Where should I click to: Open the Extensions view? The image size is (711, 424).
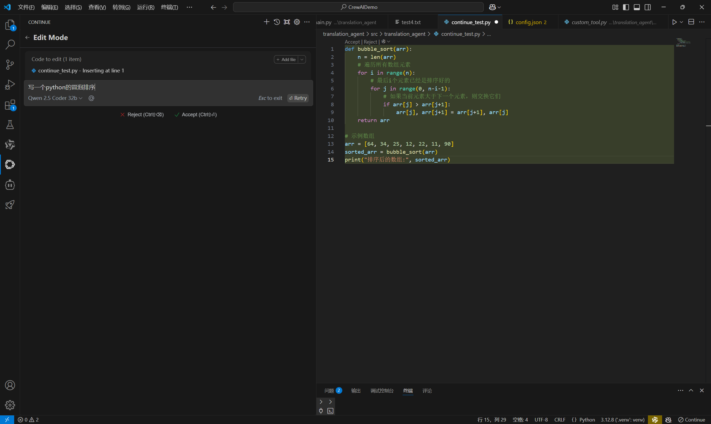tap(10, 105)
